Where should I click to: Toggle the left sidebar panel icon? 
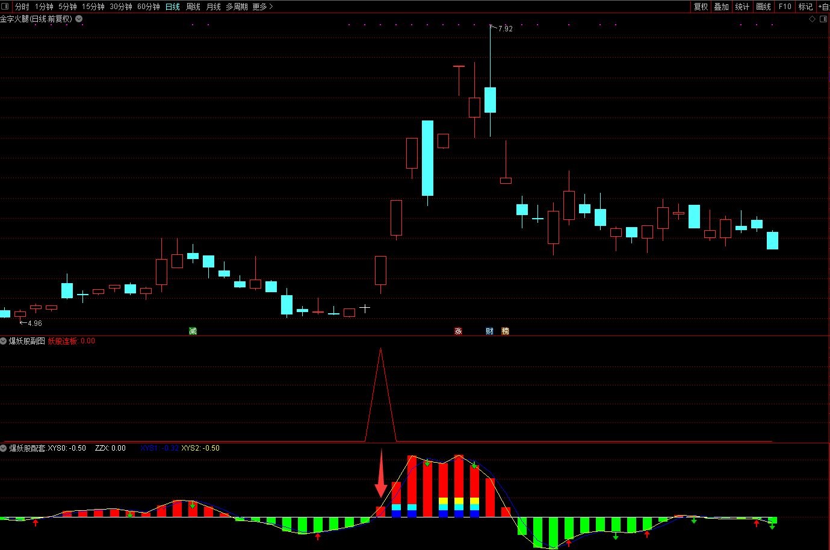pyautogui.click(x=5, y=7)
